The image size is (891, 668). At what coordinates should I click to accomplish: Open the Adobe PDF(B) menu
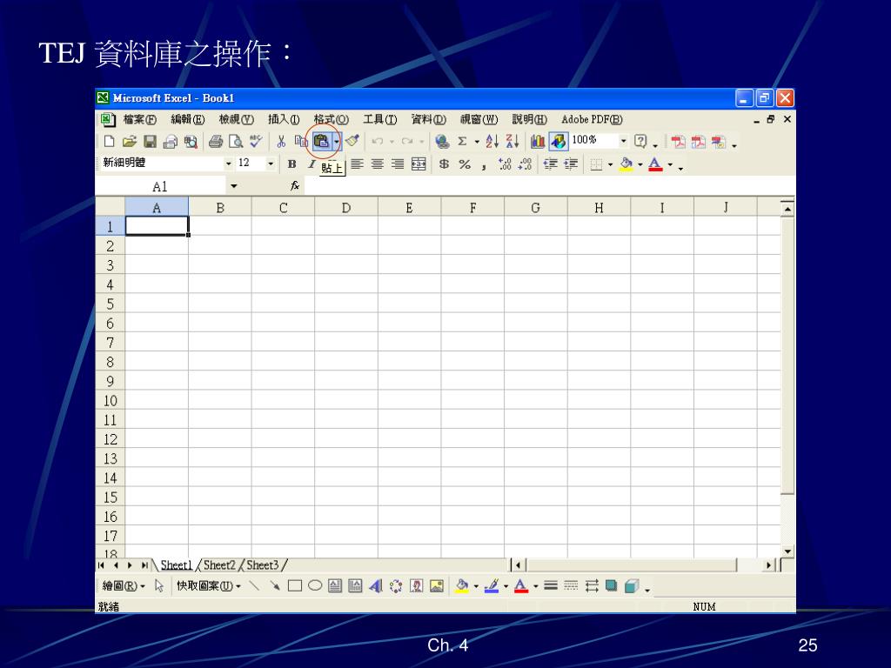coord(592,119)
